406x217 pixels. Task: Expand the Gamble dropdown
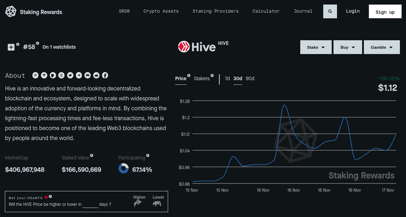tap(382, 47)
